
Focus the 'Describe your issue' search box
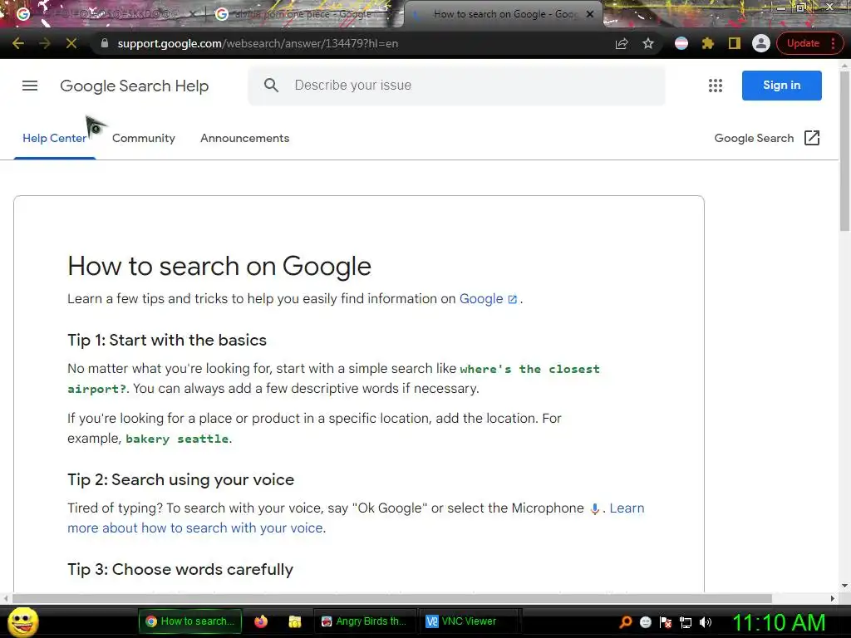pos(456,86)
